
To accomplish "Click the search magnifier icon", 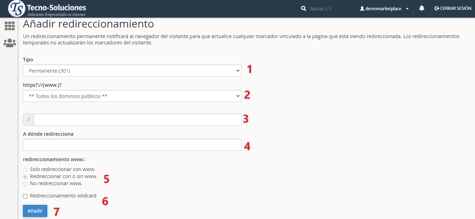I will coord(303,8).
